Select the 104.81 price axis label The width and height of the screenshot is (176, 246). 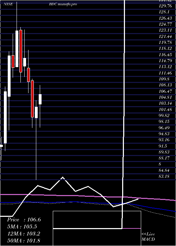(165, 97)
